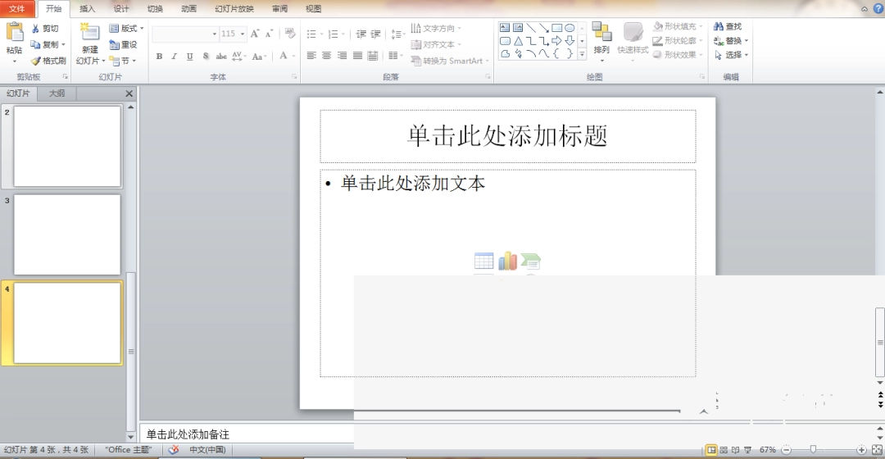Align text right
Screen dimensions: 885x459
click(342, 56)
